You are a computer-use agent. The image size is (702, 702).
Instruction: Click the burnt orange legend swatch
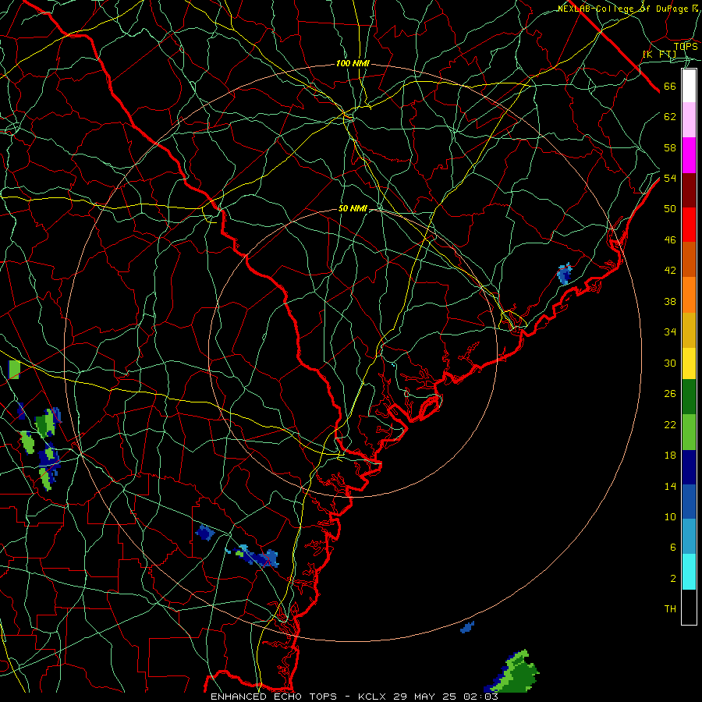coord(689,260)
